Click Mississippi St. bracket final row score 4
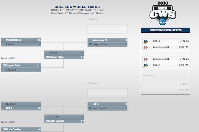The height and width of the screenshot is (132, 199). point(107,40)
